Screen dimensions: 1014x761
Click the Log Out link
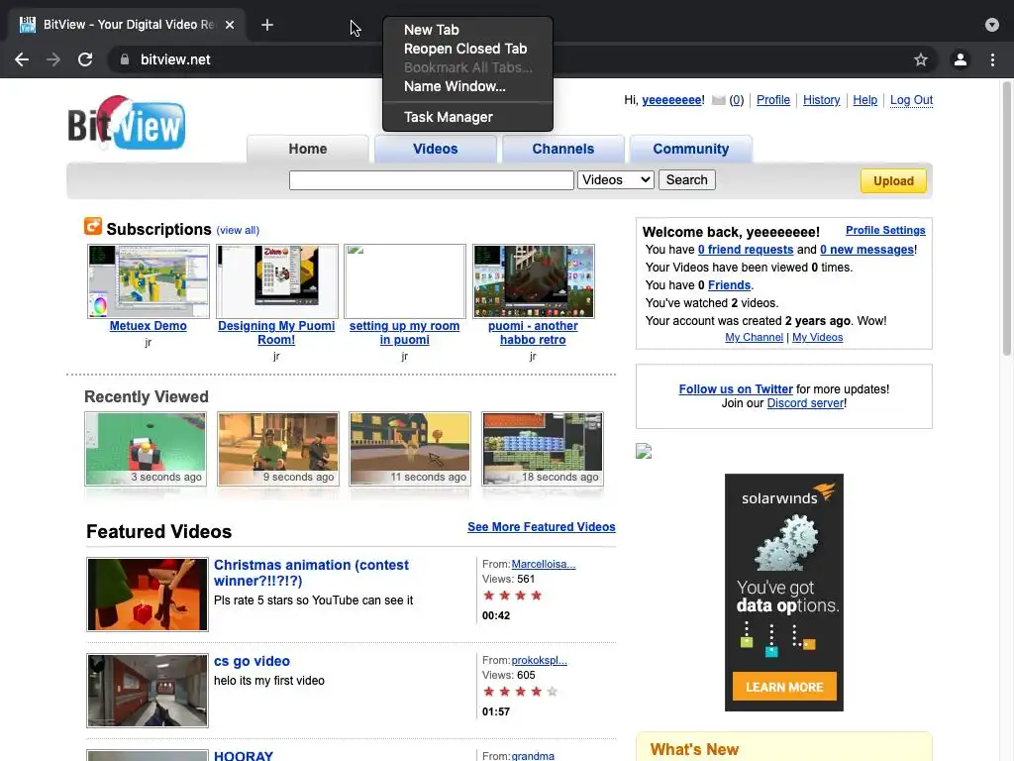(911, 100)
